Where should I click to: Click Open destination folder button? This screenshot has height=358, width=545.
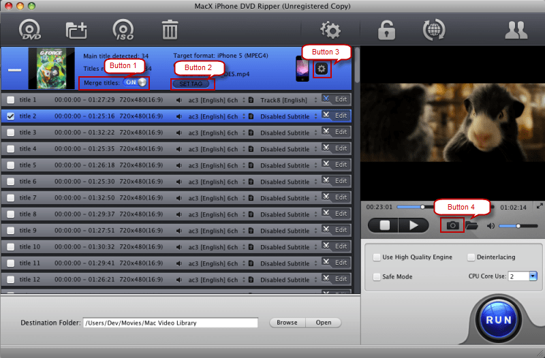tap(323, 323)
